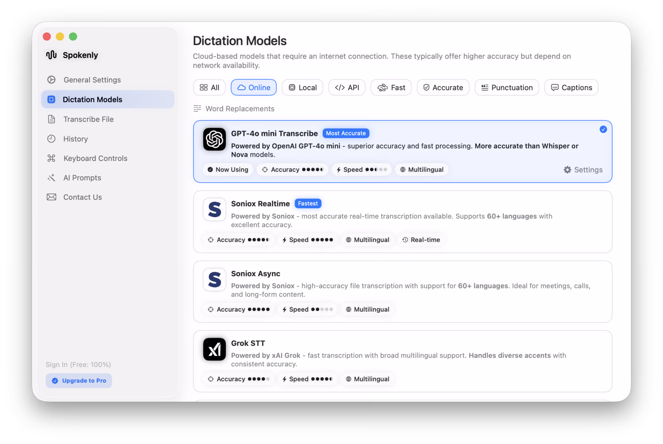Open Keyboard Controls in the sidebar
This screenshot has width=663, height=444.
tap(108, 158)
